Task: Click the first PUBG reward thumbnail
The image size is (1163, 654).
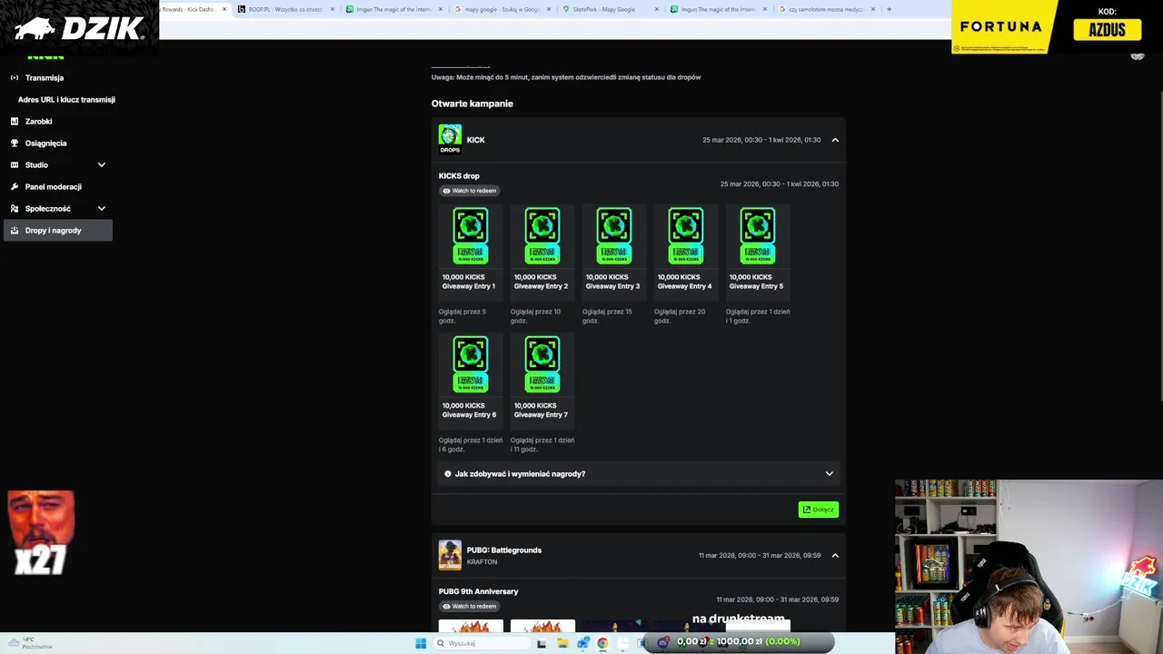Action: pyautogui.click(x=471, y=626)
